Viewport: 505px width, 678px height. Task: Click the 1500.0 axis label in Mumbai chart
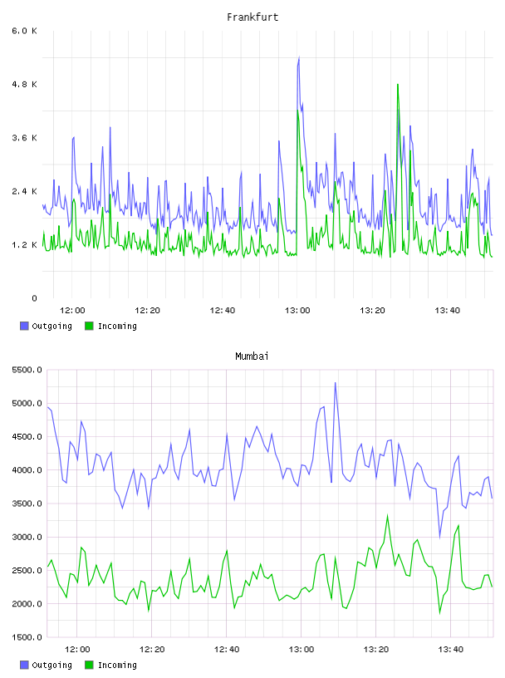[27, 637]
